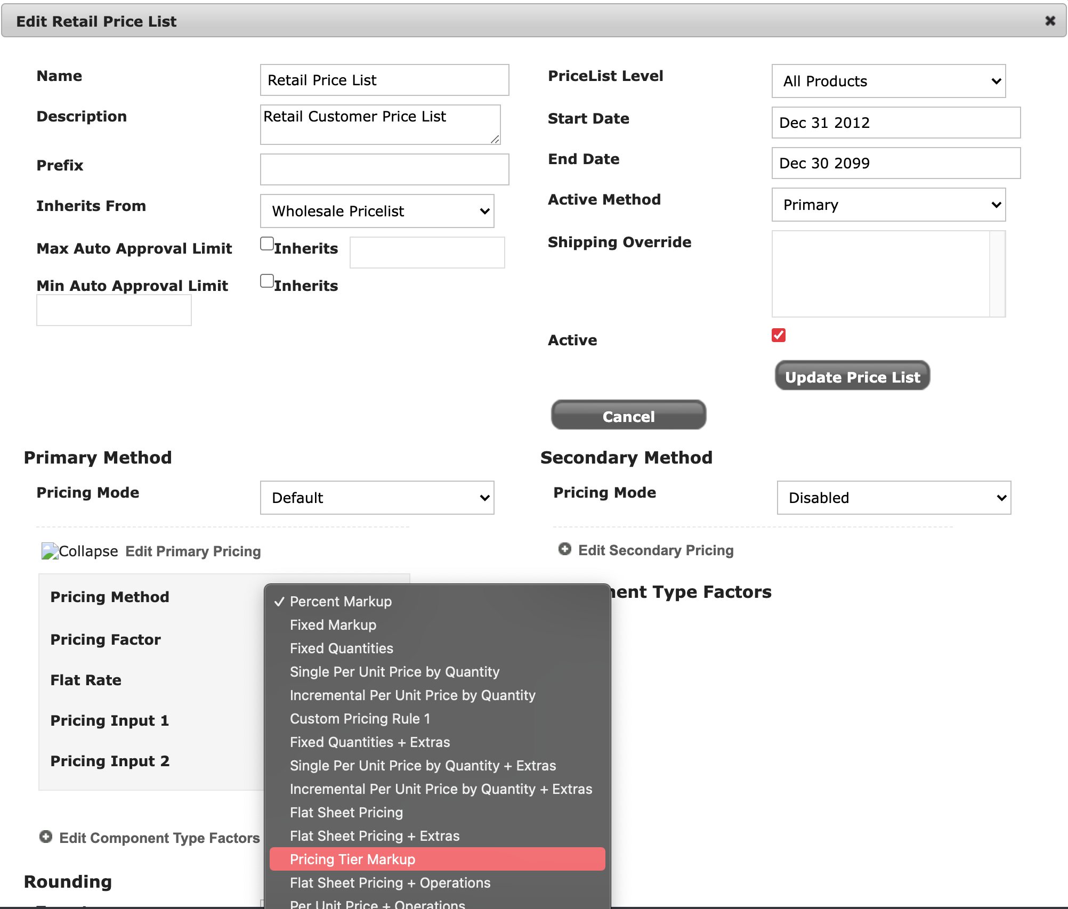Click the Shipping Override list scrollbar

coord(997,274)
